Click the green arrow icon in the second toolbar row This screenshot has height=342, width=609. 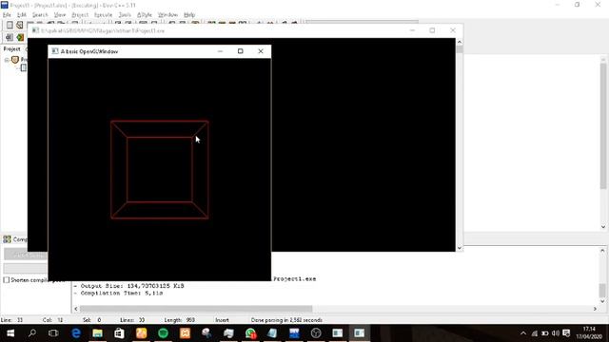pos(20,37)
